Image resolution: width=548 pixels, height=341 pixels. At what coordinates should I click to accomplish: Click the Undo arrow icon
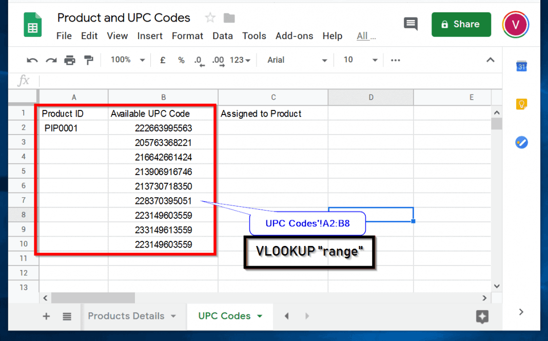(x=32, y=61)
